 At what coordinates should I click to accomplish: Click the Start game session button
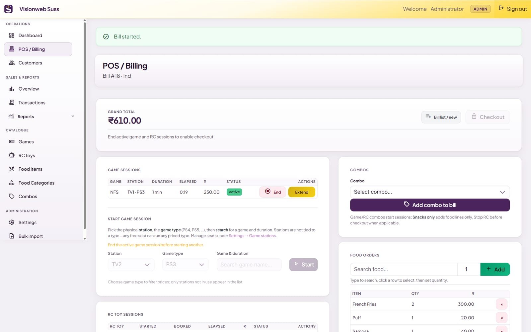pos(303,265)
